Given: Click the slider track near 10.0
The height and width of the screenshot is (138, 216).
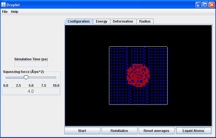Looking at the screenshot, I should (x=56, y=77).
